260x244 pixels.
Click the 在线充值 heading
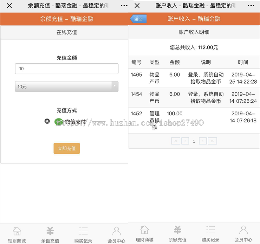67,32
